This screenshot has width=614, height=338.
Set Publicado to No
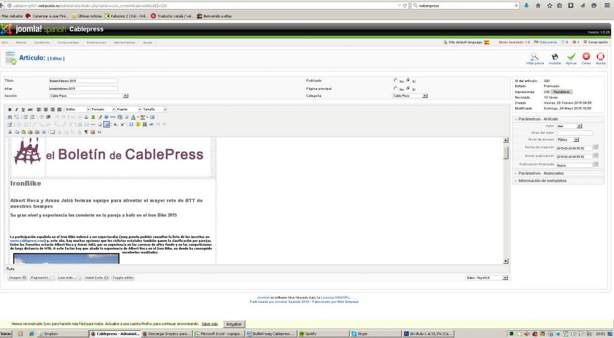(x=396, y=80)
